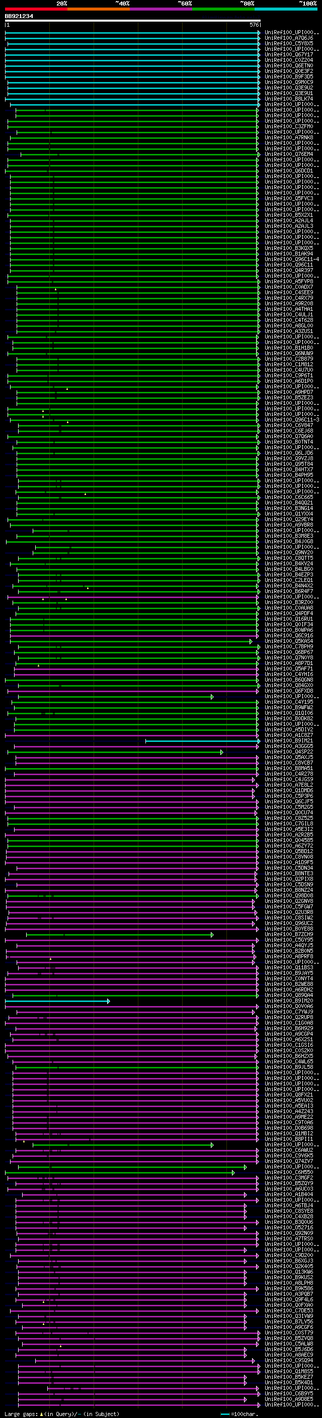Select the UniRef100_A5DIV2 label

(289, 729)
